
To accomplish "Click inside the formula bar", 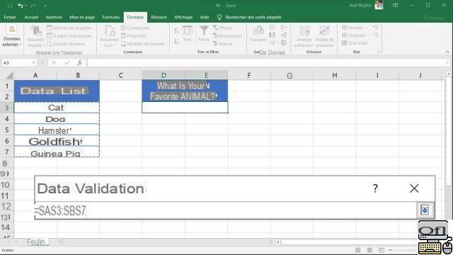I will coord(266,63).
